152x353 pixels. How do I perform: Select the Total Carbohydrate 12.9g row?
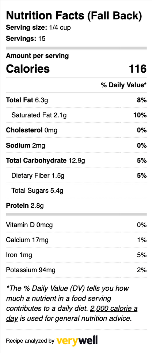coord(76,160)
